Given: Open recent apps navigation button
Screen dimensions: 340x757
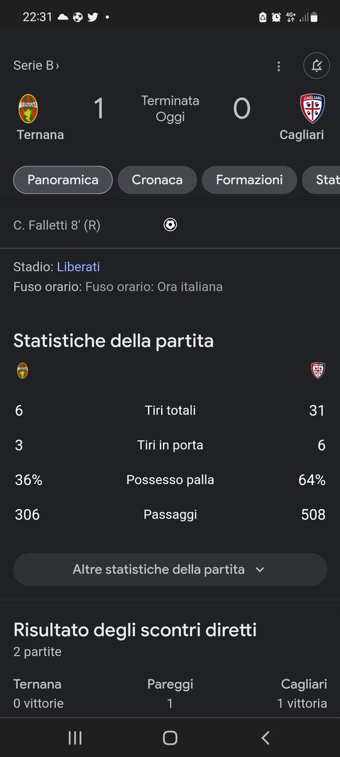Looking at the screenshot, I should [75, 737].
